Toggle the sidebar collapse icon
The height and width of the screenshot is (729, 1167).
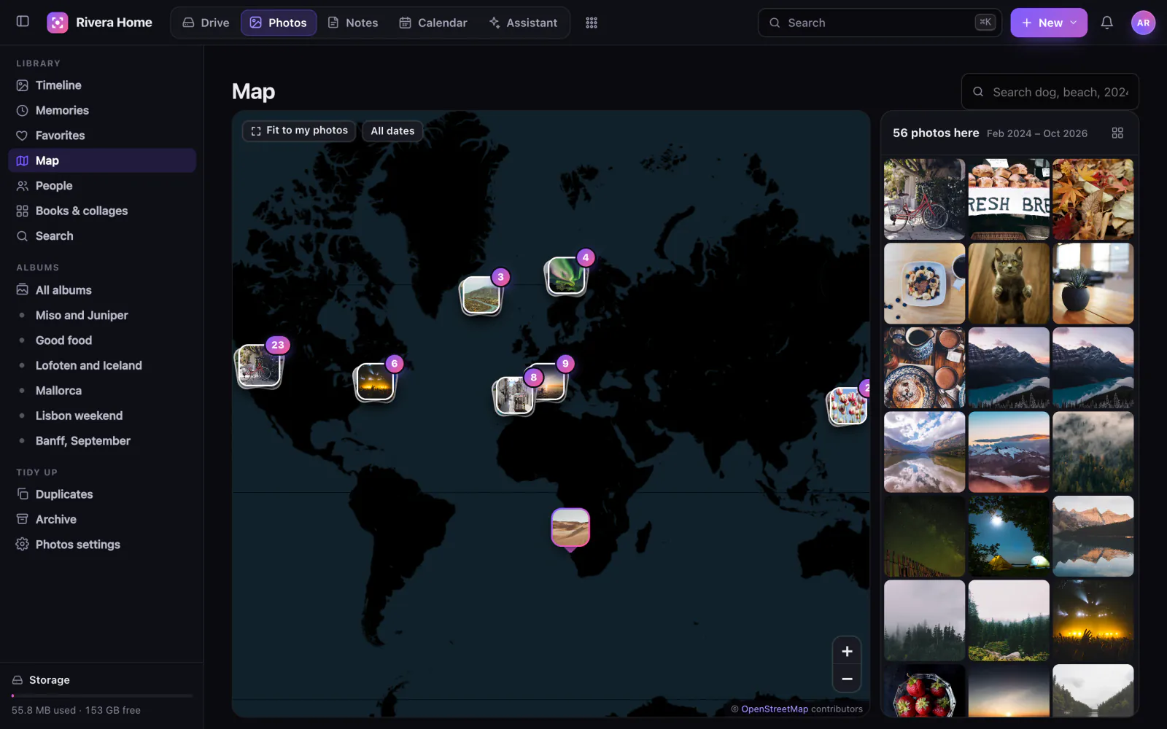pos(23,22)
